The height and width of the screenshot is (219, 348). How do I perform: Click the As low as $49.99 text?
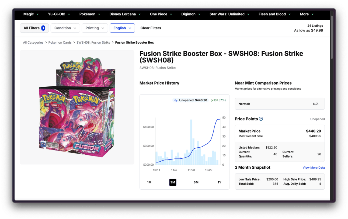[308, 30]
